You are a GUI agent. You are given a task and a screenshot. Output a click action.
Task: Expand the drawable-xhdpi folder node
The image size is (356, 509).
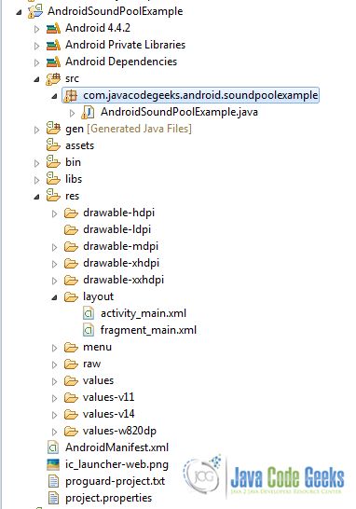[x=55, y=264]
